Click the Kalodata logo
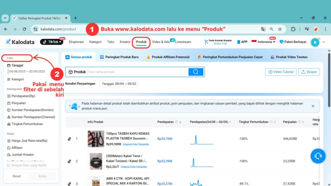The image size is (331, 186). [x=20, y=42]
